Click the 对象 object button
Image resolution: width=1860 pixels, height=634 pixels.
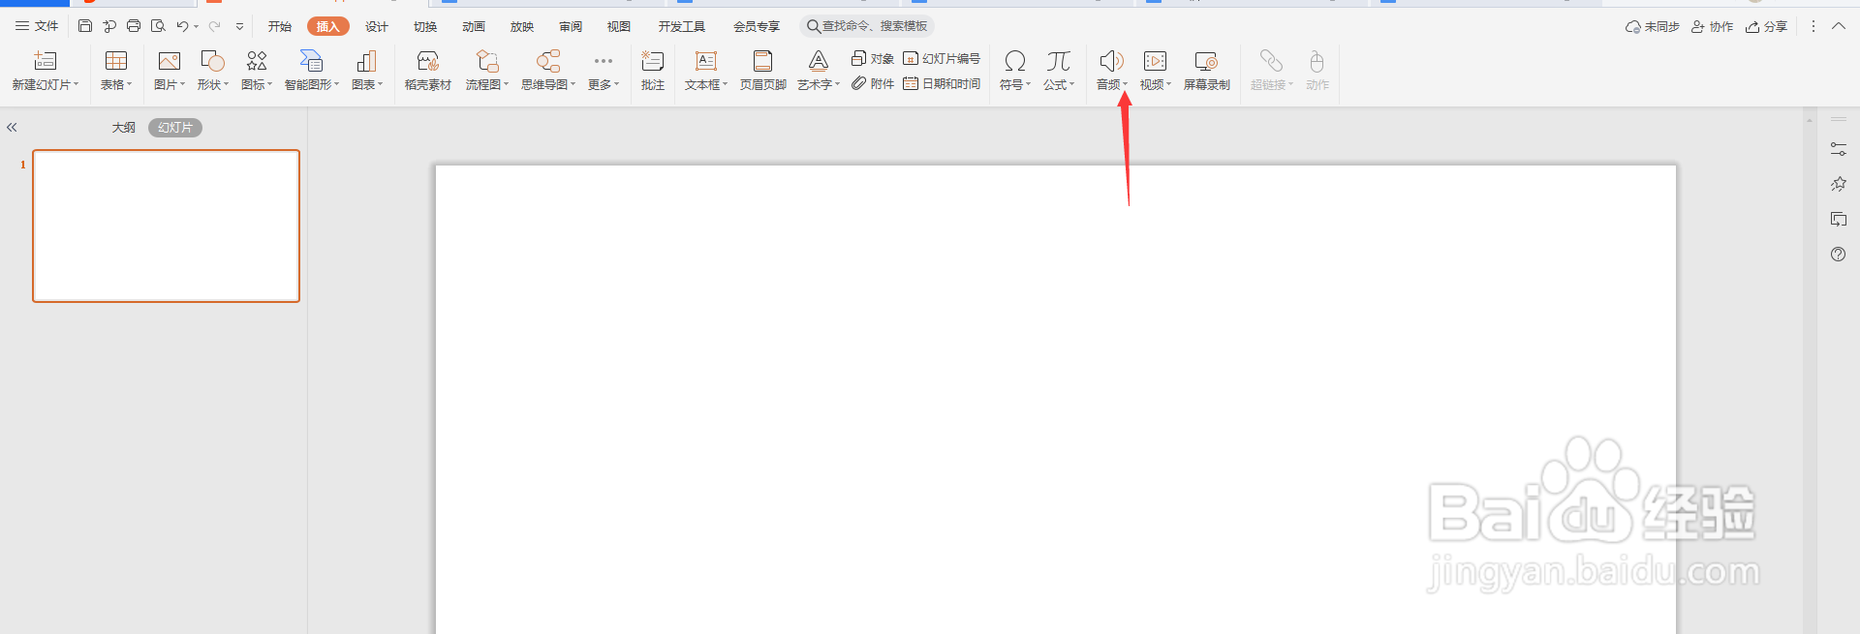[x=872, y=58]
